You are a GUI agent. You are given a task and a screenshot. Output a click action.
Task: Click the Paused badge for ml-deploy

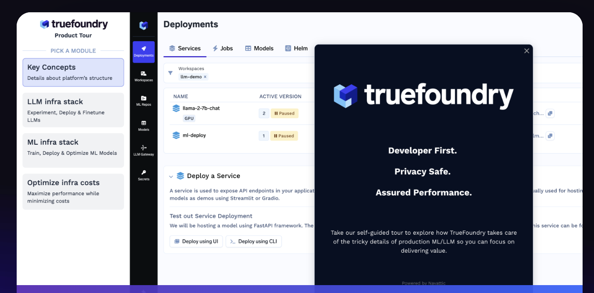(284, 136)
